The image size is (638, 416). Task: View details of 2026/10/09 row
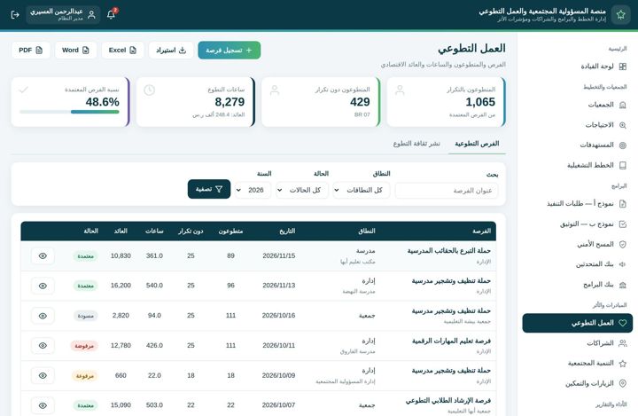pos(43,376)
